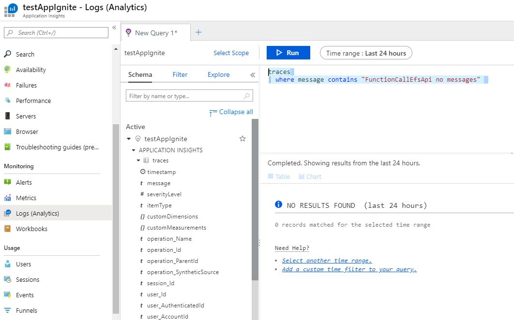Screen dimensions: 514x320
Task: Open a new query tab with the plus
Action: [197, 33]
